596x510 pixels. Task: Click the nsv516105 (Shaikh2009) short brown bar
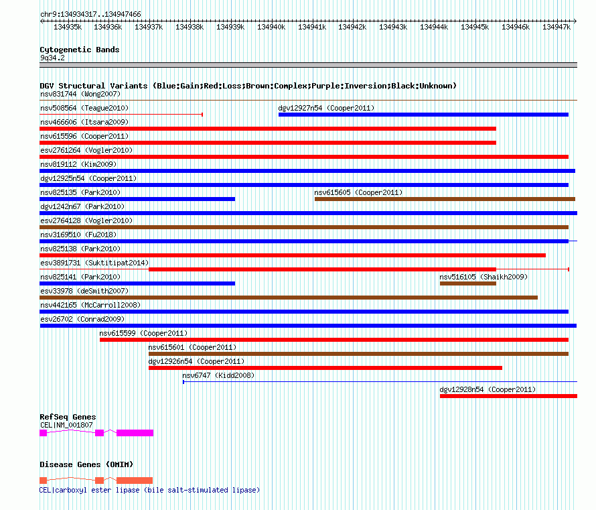468,283
